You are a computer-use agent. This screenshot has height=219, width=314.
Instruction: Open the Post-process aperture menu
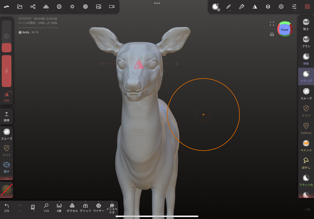tap(86, 7)
